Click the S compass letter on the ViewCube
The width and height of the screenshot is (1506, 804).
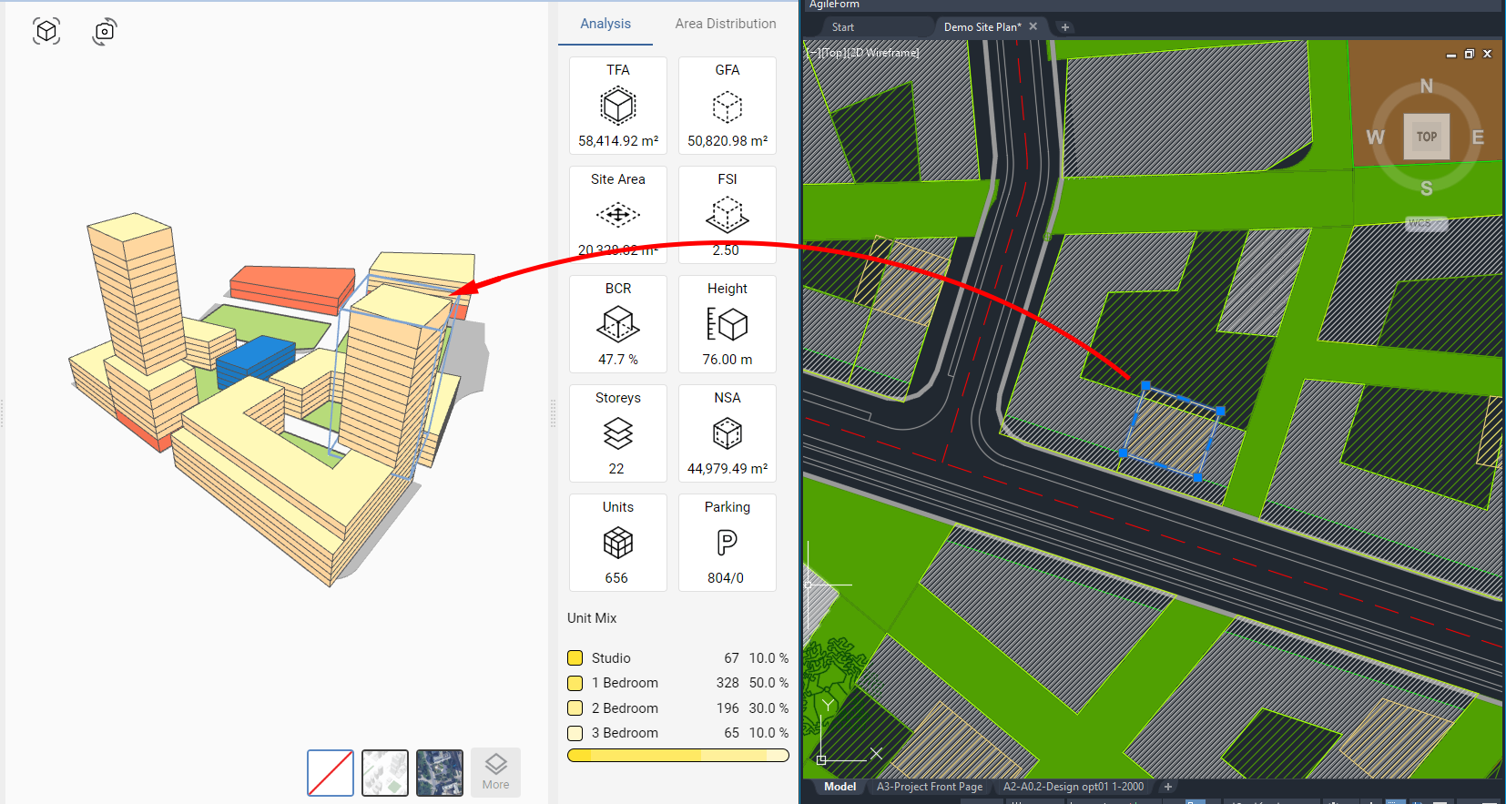click(x=1427, y=188)
